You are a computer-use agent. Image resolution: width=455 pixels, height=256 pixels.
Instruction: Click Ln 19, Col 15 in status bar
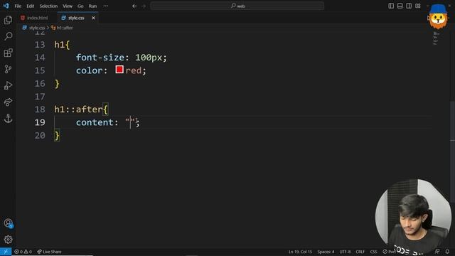click(300, 252)
